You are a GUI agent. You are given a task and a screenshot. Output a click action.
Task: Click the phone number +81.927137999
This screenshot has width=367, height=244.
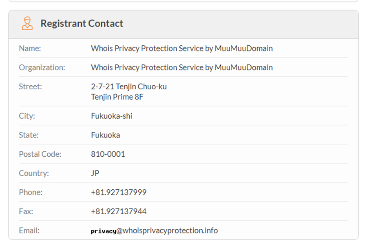118,192
